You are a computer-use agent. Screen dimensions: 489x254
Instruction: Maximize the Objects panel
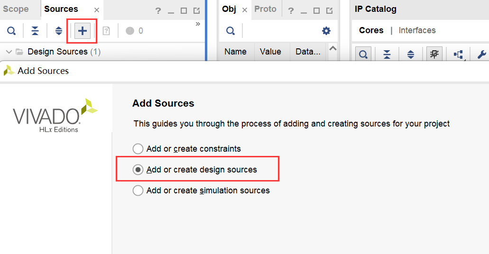tap(316, 11)
